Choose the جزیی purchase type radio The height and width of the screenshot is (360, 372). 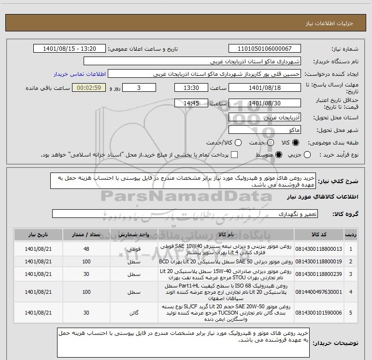pyautogui.click(x=307, y=155)
